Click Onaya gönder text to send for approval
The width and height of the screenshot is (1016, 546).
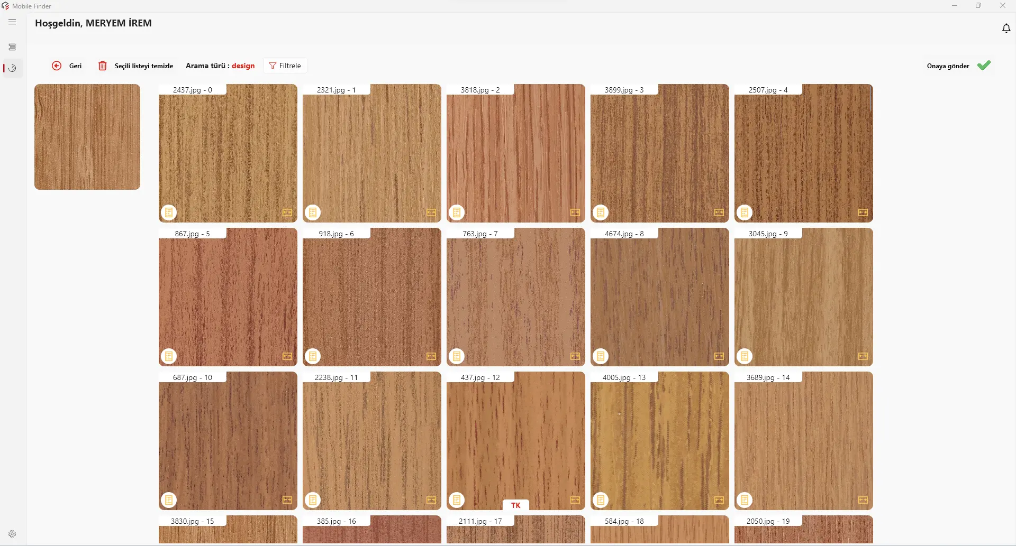point(948,66)
